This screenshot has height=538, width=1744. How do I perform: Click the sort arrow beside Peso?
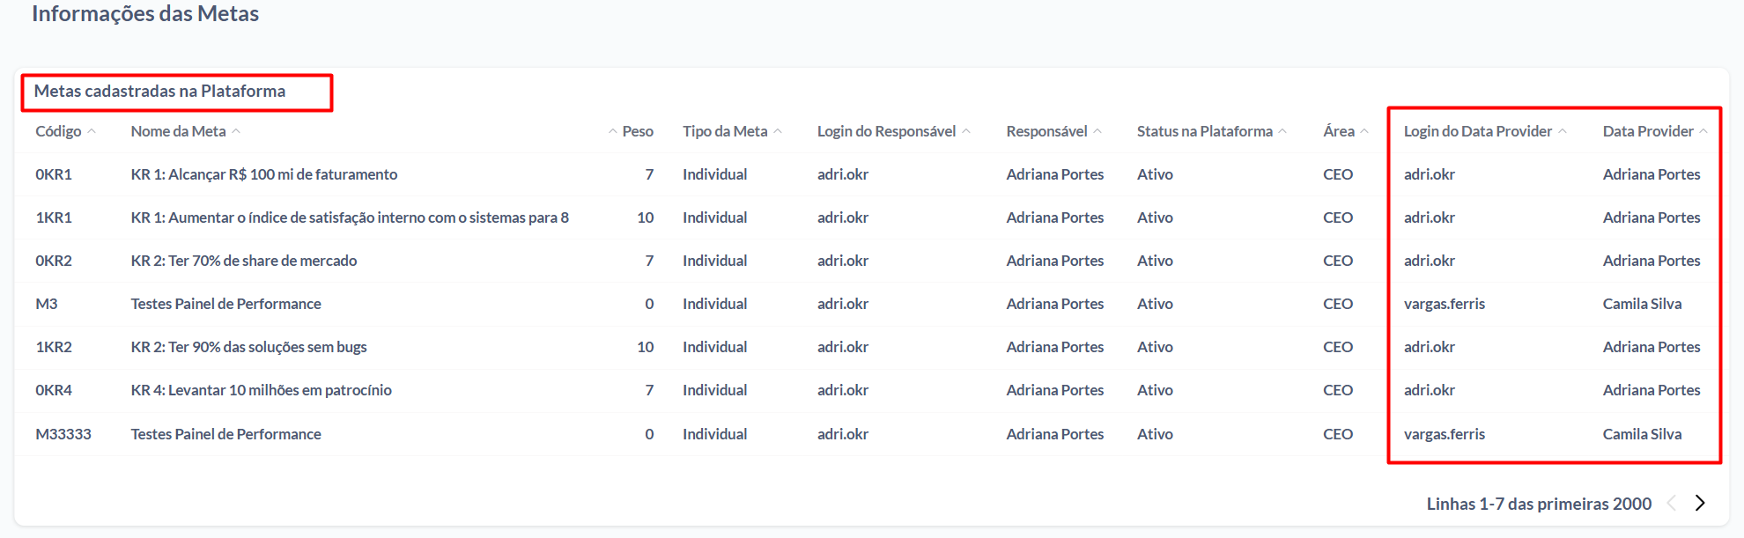pyautogui.click(x=612, y=131)
